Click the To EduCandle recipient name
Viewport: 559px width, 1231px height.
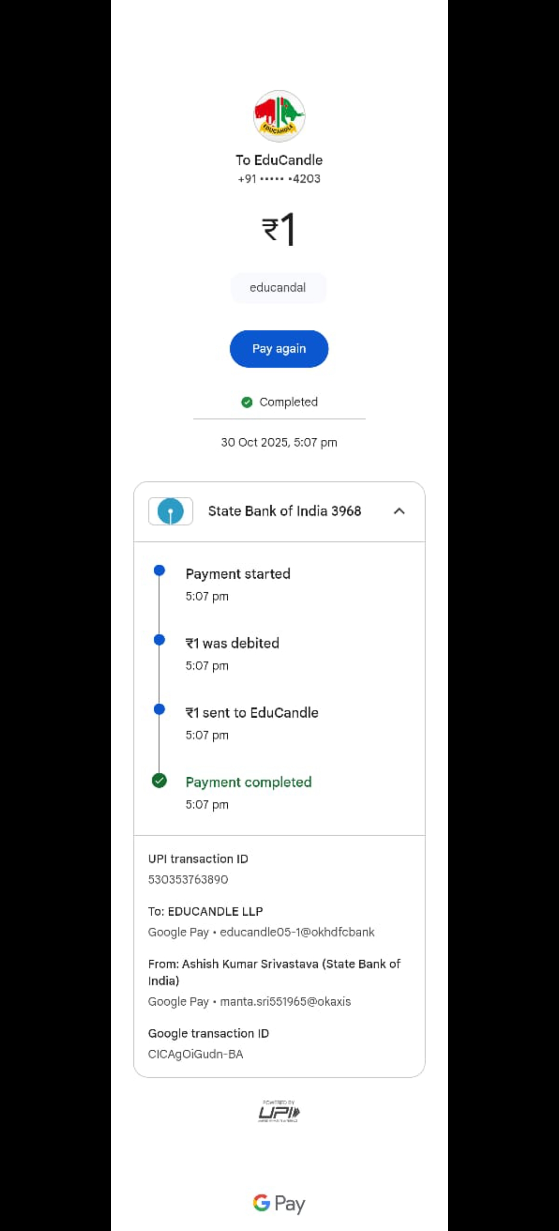(x=279, y=160)
